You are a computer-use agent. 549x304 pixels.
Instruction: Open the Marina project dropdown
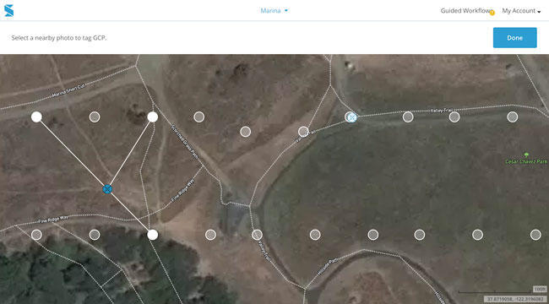tap(274, 11)
